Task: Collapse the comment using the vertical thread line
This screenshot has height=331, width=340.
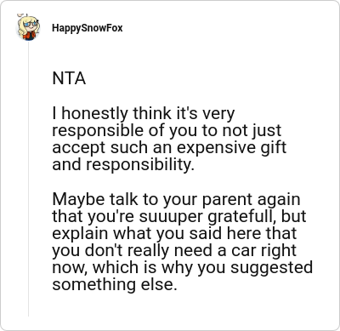Action: [28, 180]
